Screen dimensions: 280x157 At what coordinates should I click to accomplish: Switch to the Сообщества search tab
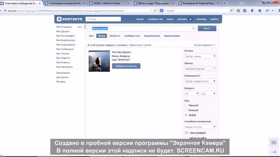point(132,36)
